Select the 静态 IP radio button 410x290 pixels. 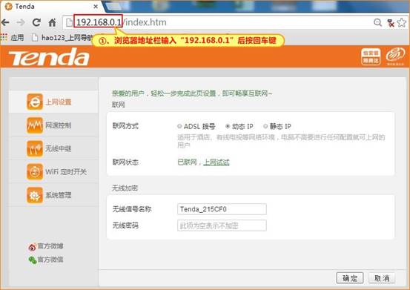(265, 126)
